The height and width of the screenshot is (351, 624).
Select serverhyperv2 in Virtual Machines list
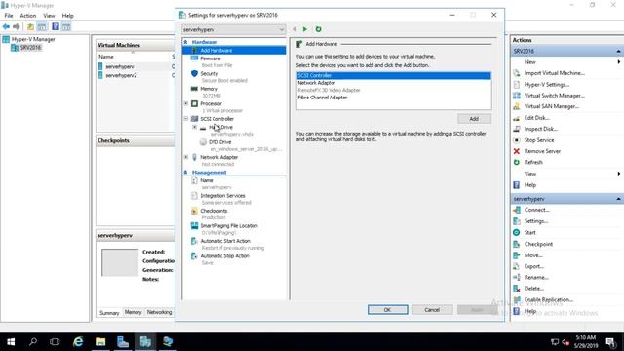tap(121, 75)
